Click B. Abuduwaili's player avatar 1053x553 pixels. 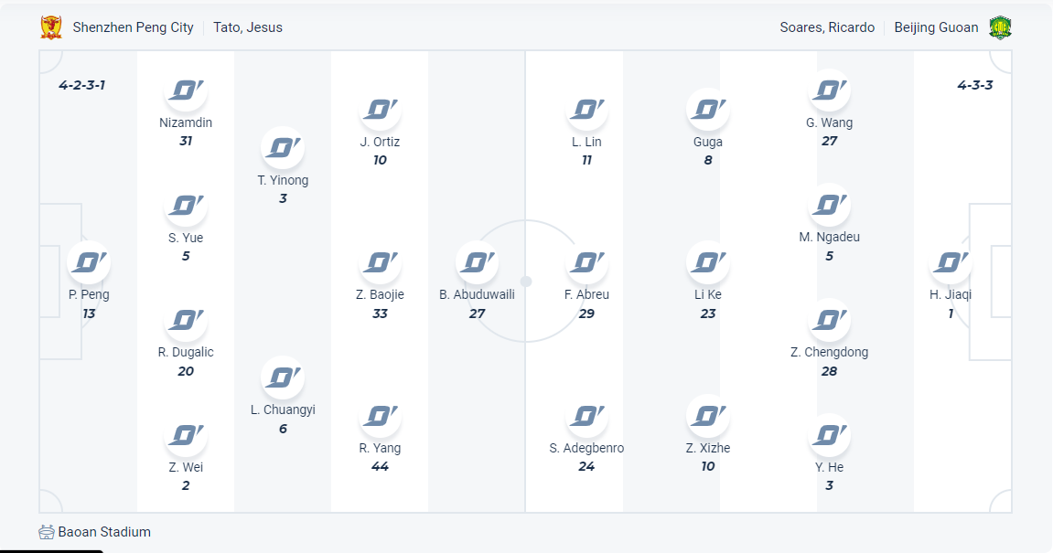(x=477, y=263)
